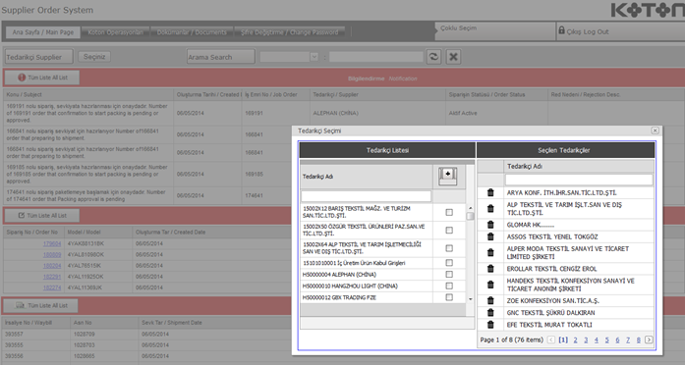Focus the Tedarikçi Listesi name filter field
The width and height of the screenshot is (685, 365).
coord(367,196)
